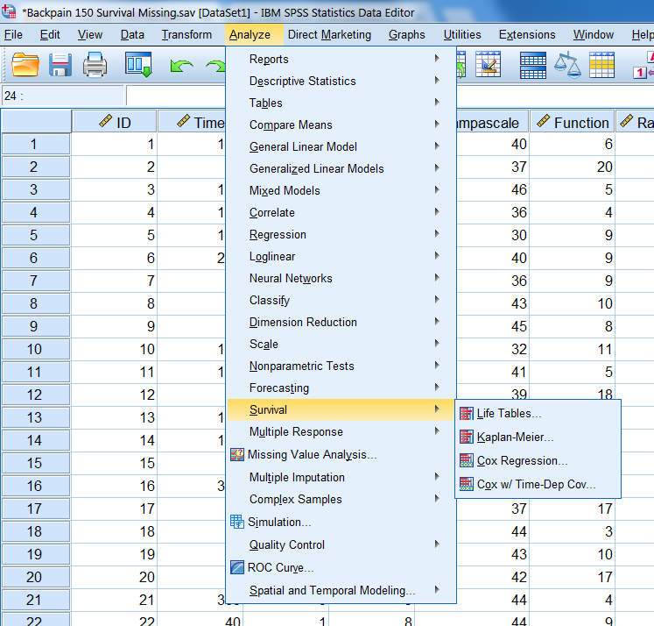
Task: Expand the Multiple Imputation submenu
Action: (297, 477)
